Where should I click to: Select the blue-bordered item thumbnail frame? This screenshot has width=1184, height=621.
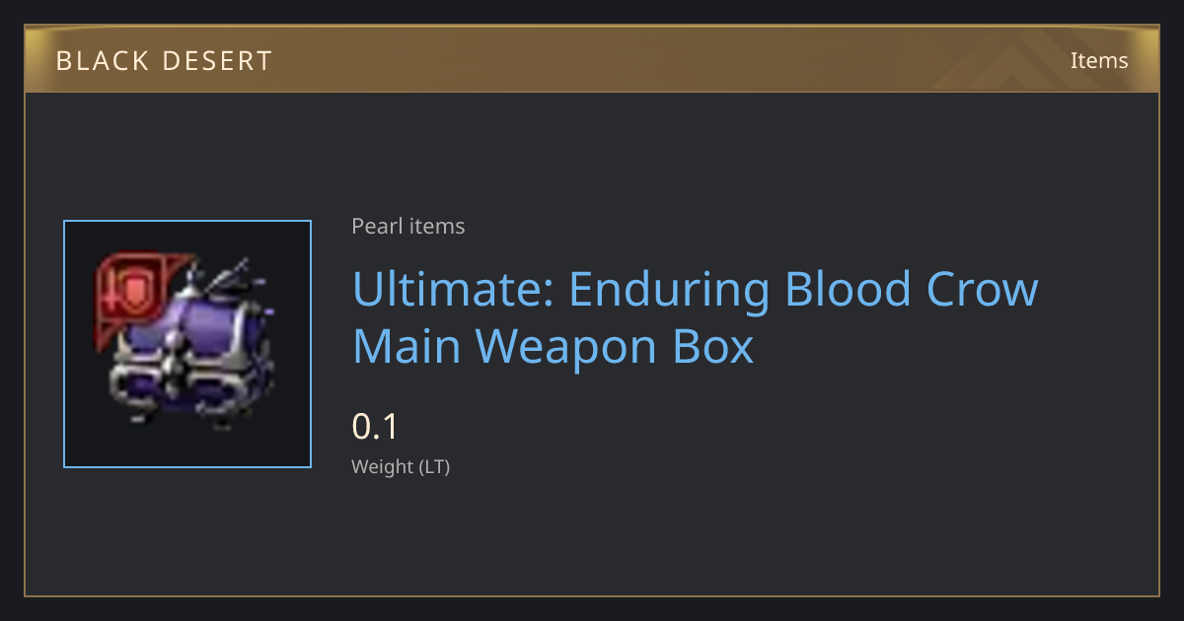pos(187,344)
